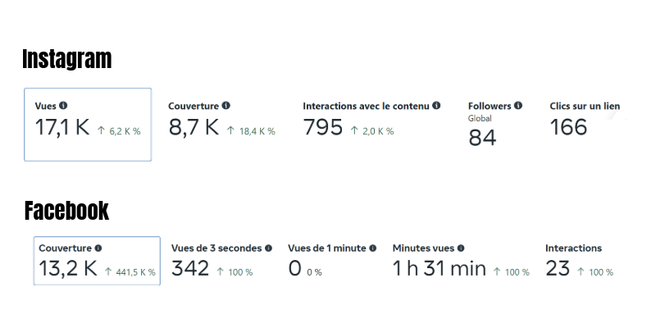The height and width of the screenshot is (328, 656).
Task: Click the info icon beside Minutes vues
Action: [461, 248]
